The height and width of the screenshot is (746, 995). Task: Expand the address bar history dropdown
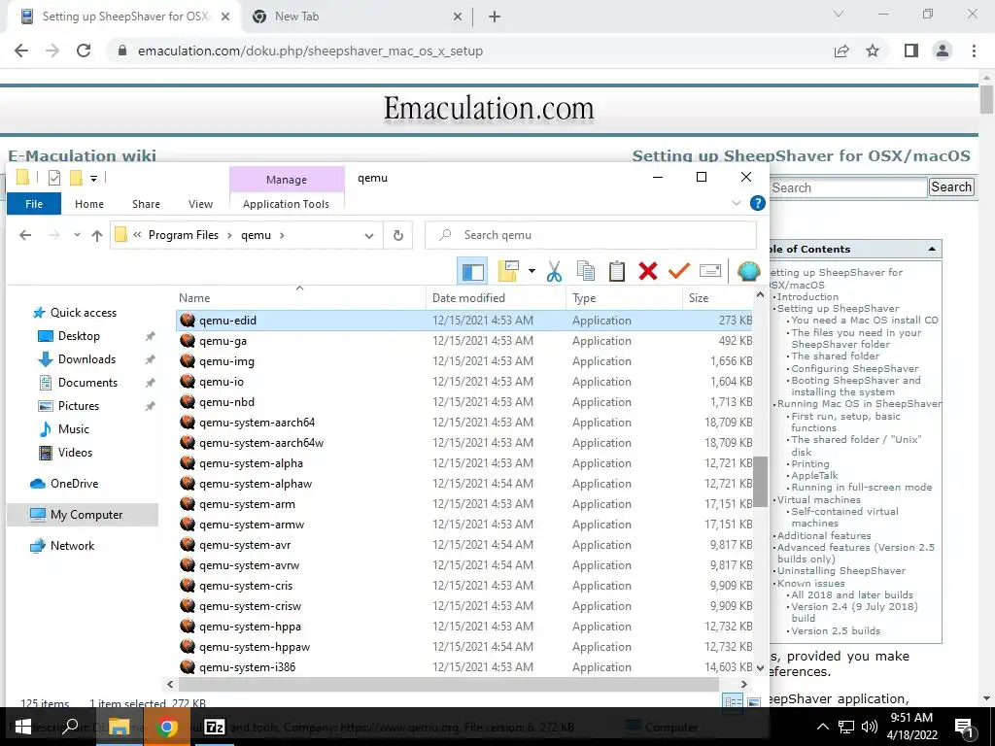368,235
